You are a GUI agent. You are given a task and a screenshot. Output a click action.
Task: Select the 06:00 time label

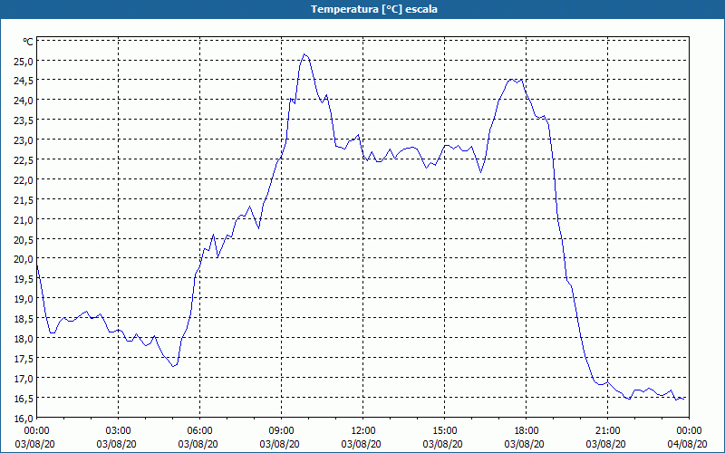click(x=199, y=431)
